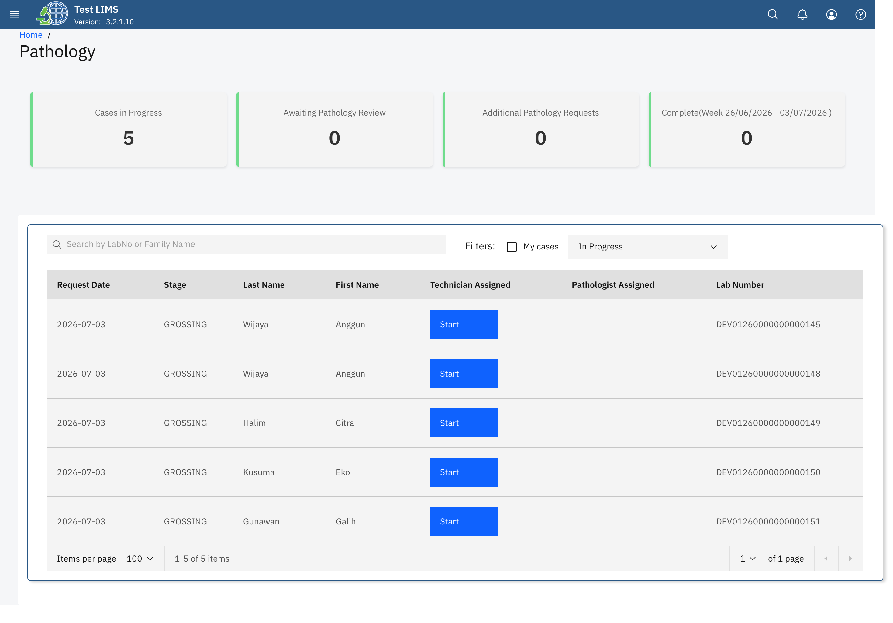Screen dimensions: 893x623
Task: Focus the Search by LabNo or Family Name field
Action: (x=246, y=244)
